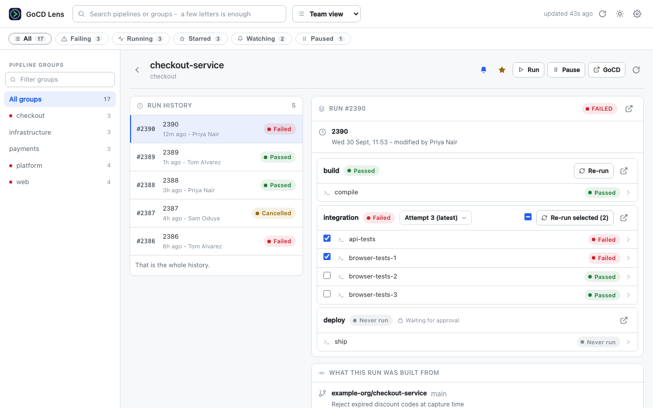
Task: Check the browser-tests-2 checkbox
Action: 327,275
